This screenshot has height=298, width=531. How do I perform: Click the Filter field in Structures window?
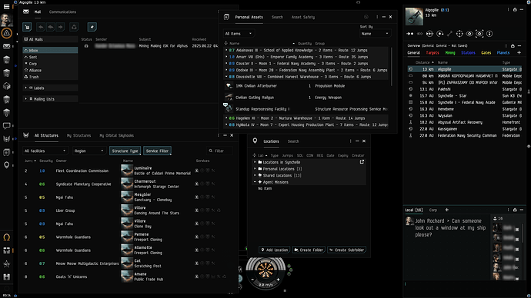(x=219, y=151)
